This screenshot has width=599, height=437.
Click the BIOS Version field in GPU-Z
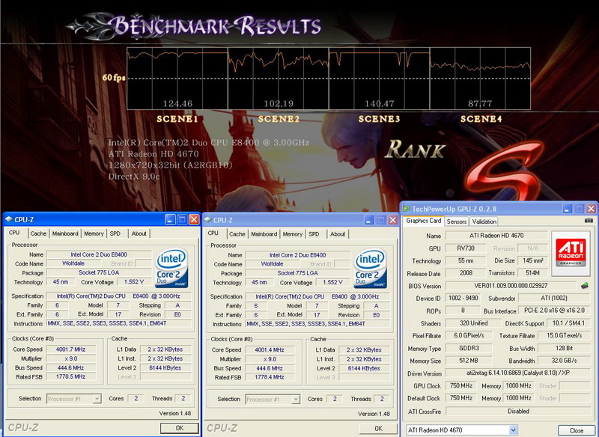511,286
